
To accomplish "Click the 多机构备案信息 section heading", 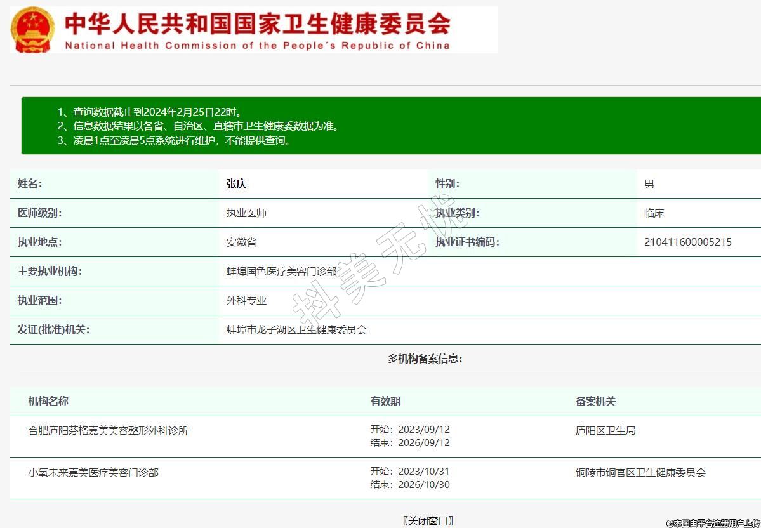I will [425, 359].
